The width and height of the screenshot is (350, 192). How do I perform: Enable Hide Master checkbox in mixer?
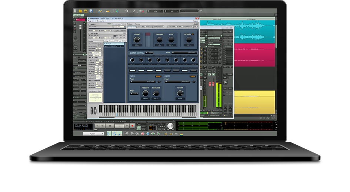(224, 95)
